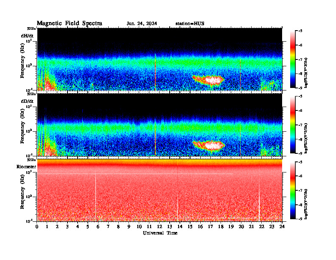This screenshot has width=336, height=260.
Task: Click hour tick "4" on the Universal Time axis
Action: [78, 227]
